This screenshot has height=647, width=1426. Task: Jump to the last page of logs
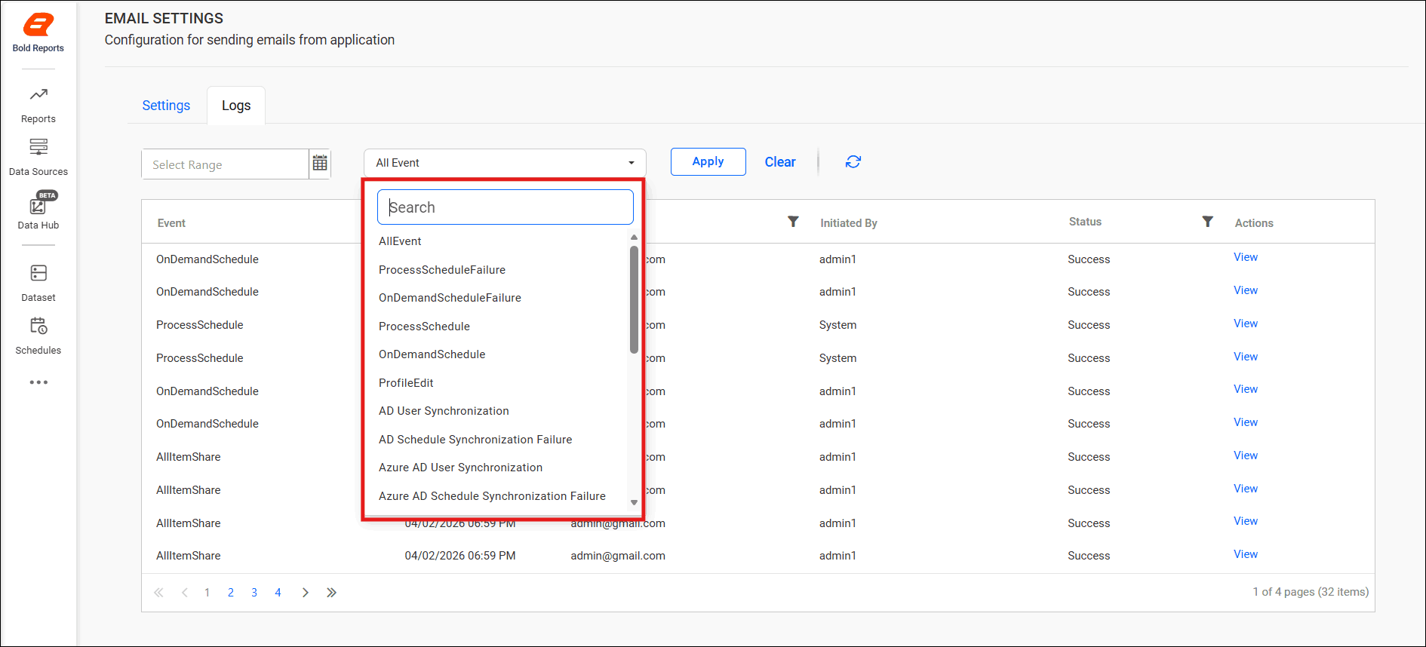pos(331,593)
